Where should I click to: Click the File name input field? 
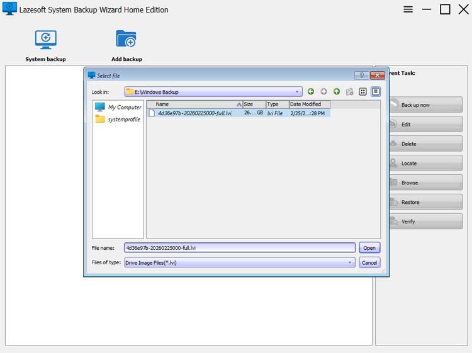(240, 248)
